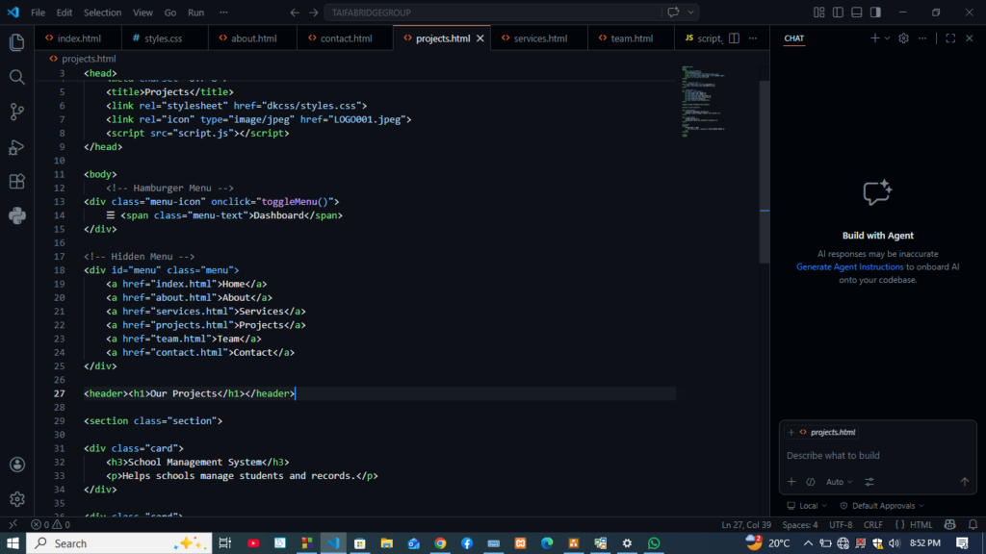Screen dimensions: 986x554
Task: Click the Copilot chat icon beside search bar
Action: 673,13
